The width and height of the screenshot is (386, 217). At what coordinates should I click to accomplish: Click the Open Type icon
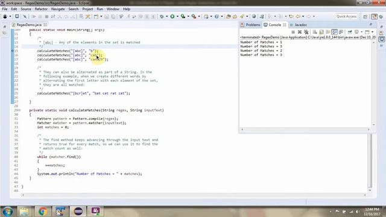pyautogui.click(x=229, y=16)
